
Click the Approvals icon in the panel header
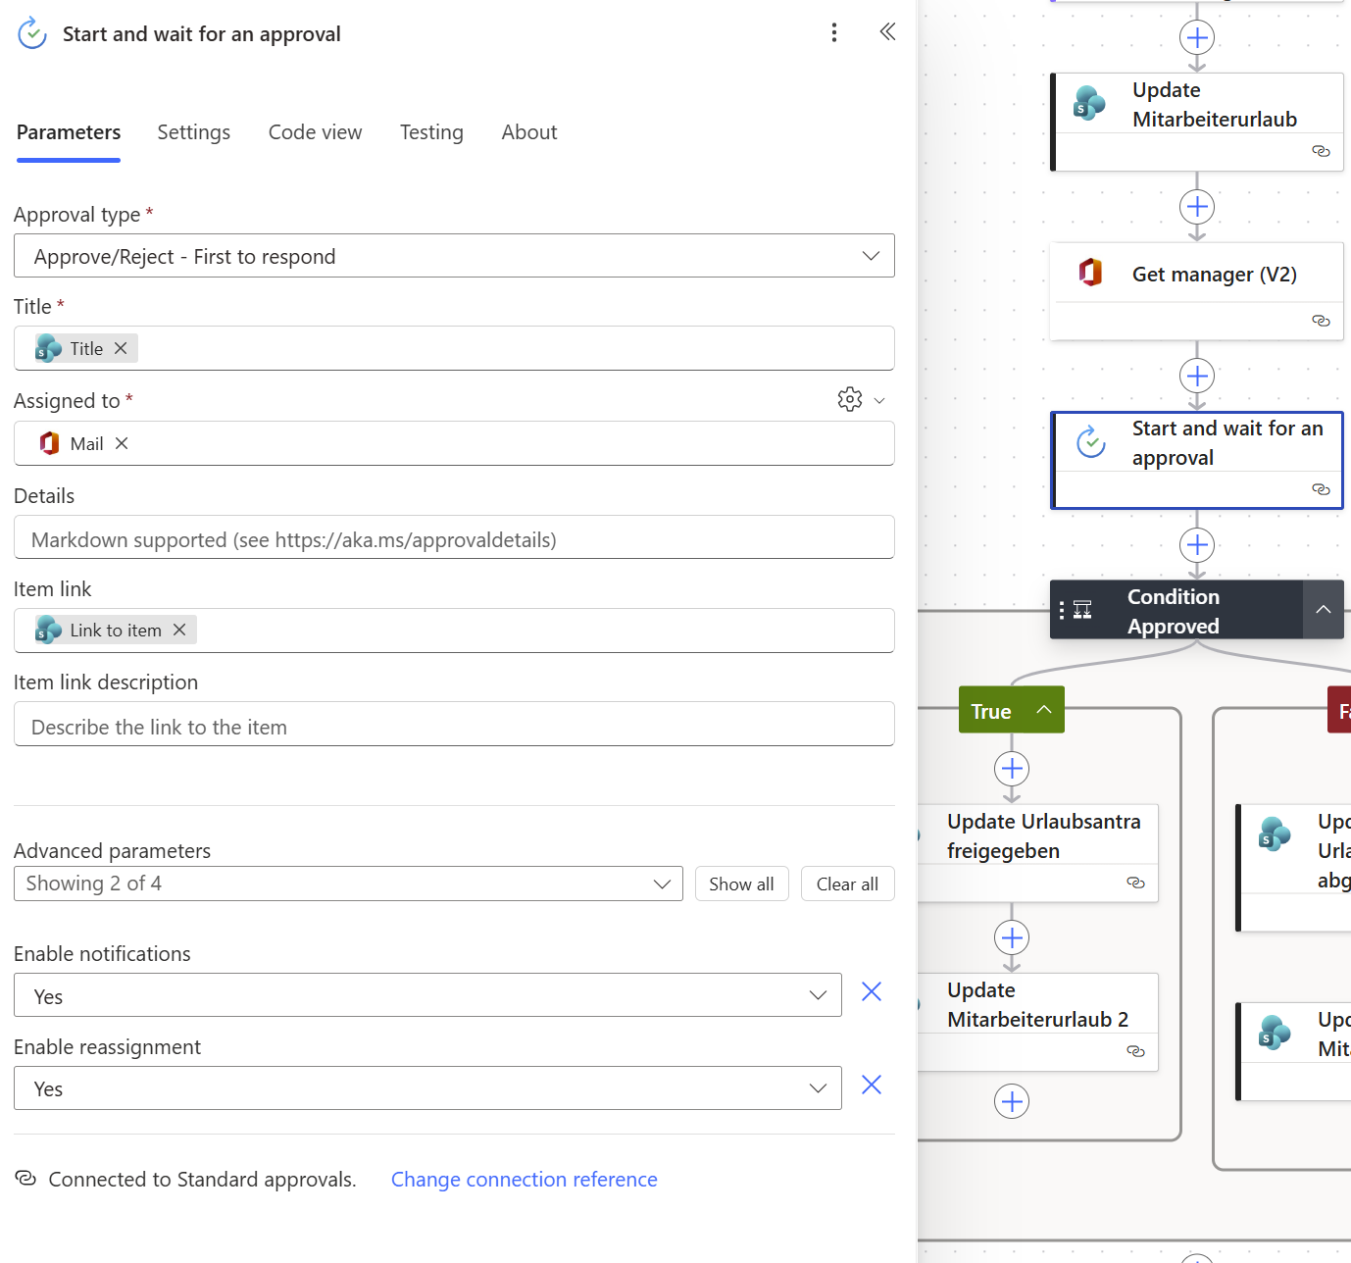point(31,32)
